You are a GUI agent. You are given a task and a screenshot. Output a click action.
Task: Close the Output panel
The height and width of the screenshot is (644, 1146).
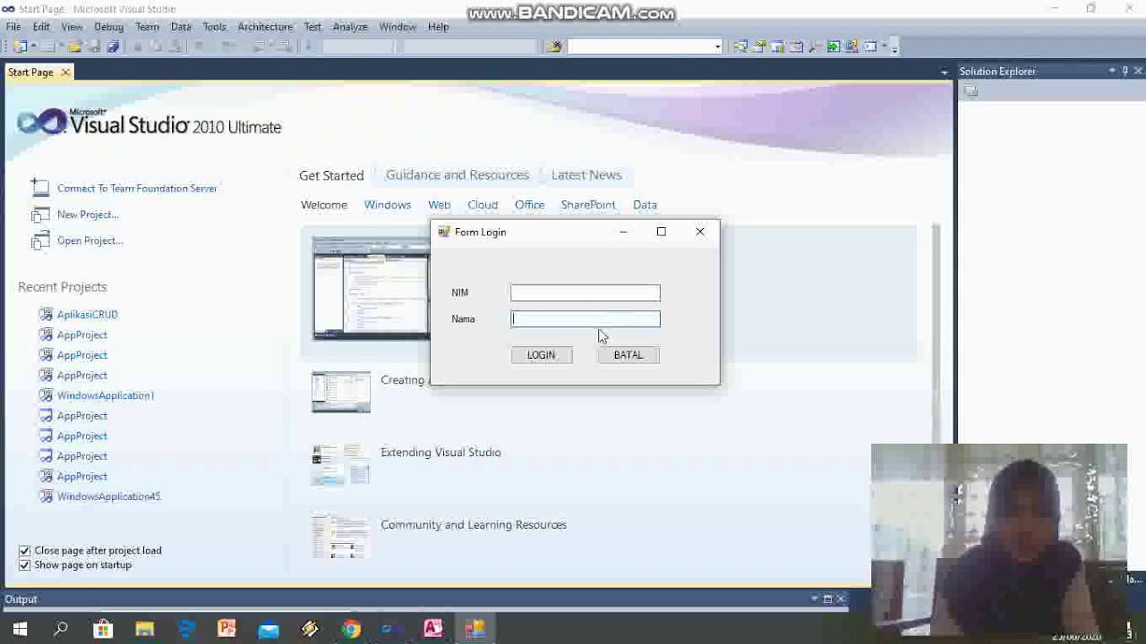click(841, 599)
